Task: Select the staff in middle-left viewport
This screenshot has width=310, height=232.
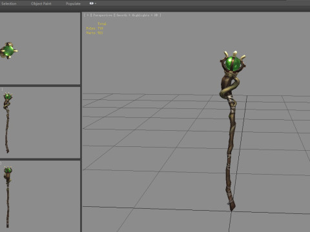Action: 7,122
